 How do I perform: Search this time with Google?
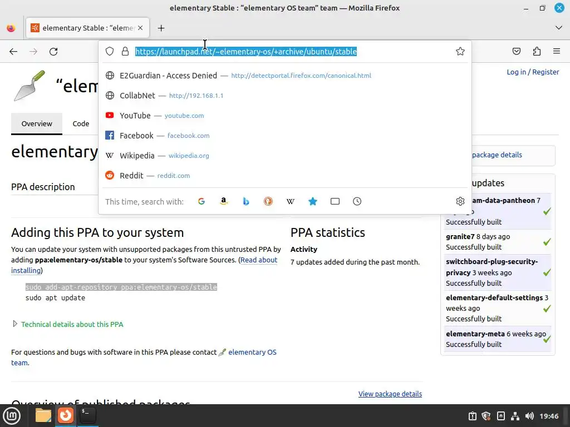[202, 201]
